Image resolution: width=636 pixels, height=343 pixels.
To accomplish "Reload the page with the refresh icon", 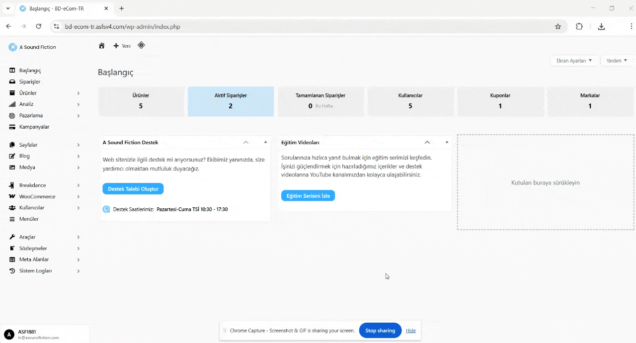I will 39,27.
